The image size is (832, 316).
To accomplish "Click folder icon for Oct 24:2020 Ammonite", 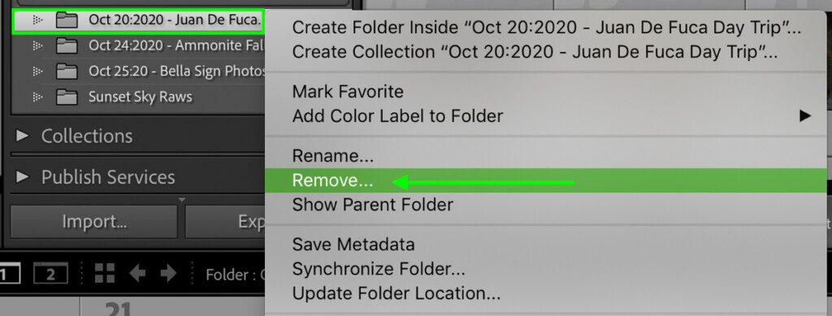I will [x=67, y=46].
